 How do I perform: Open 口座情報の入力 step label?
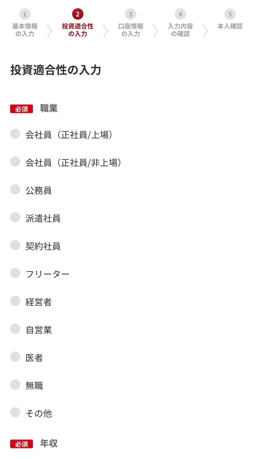[131, 30]
